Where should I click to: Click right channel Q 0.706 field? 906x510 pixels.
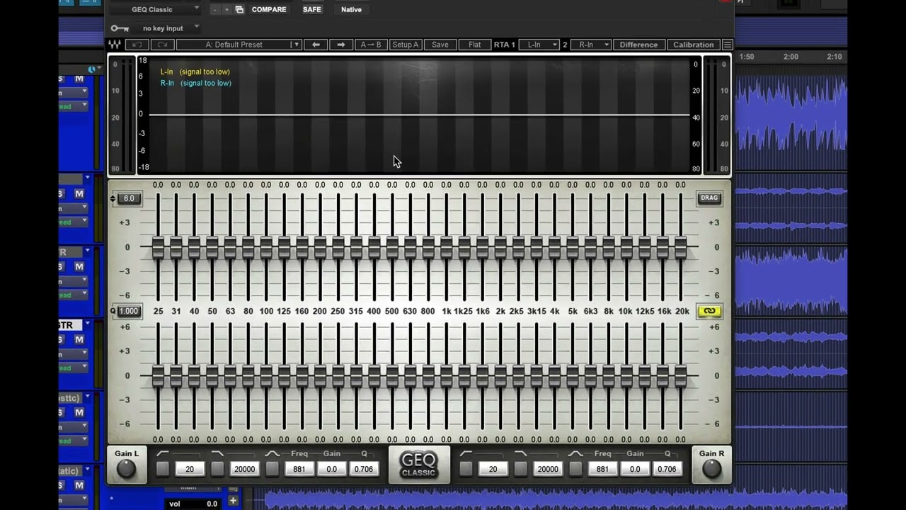(x=667, y=469)
